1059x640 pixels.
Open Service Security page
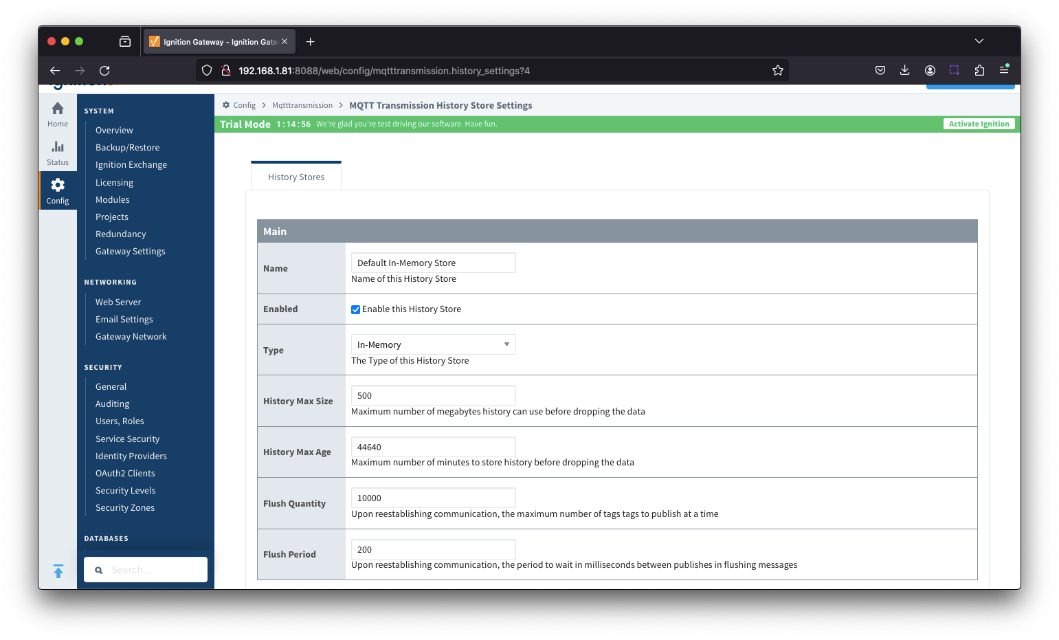click(x=127, y=439)
